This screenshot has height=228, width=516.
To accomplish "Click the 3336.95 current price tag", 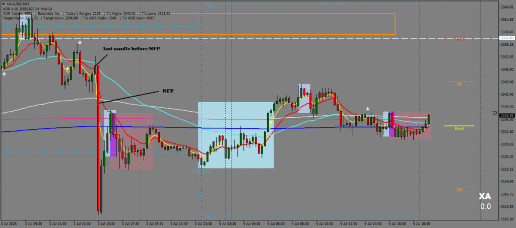I will click(507, 115).
